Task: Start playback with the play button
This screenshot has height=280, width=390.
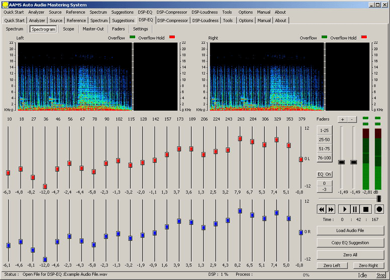Action: [x=344, y=209]
